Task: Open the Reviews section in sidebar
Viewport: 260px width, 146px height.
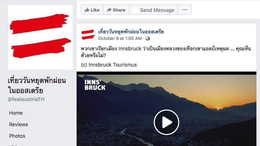Action: point(18,124)
